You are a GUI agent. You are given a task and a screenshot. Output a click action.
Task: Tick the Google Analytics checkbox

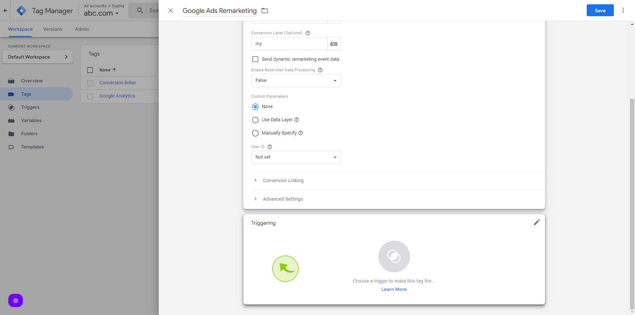click(90, 97)
